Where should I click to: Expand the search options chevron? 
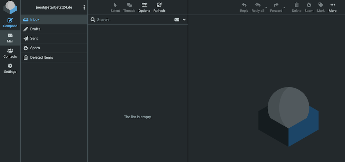pos(184,20)
